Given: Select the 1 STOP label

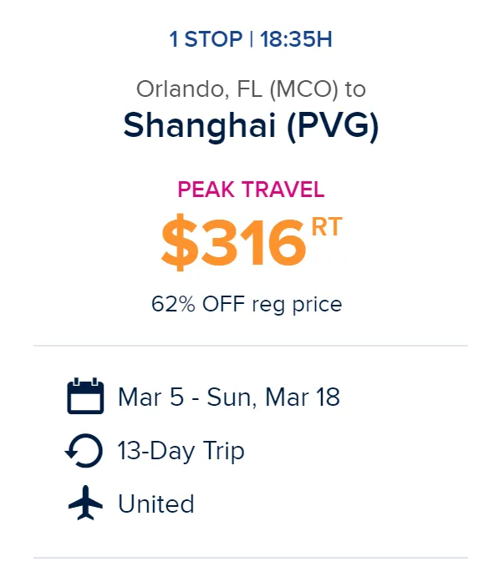Looking at the screenshot, I should [206, 39].
